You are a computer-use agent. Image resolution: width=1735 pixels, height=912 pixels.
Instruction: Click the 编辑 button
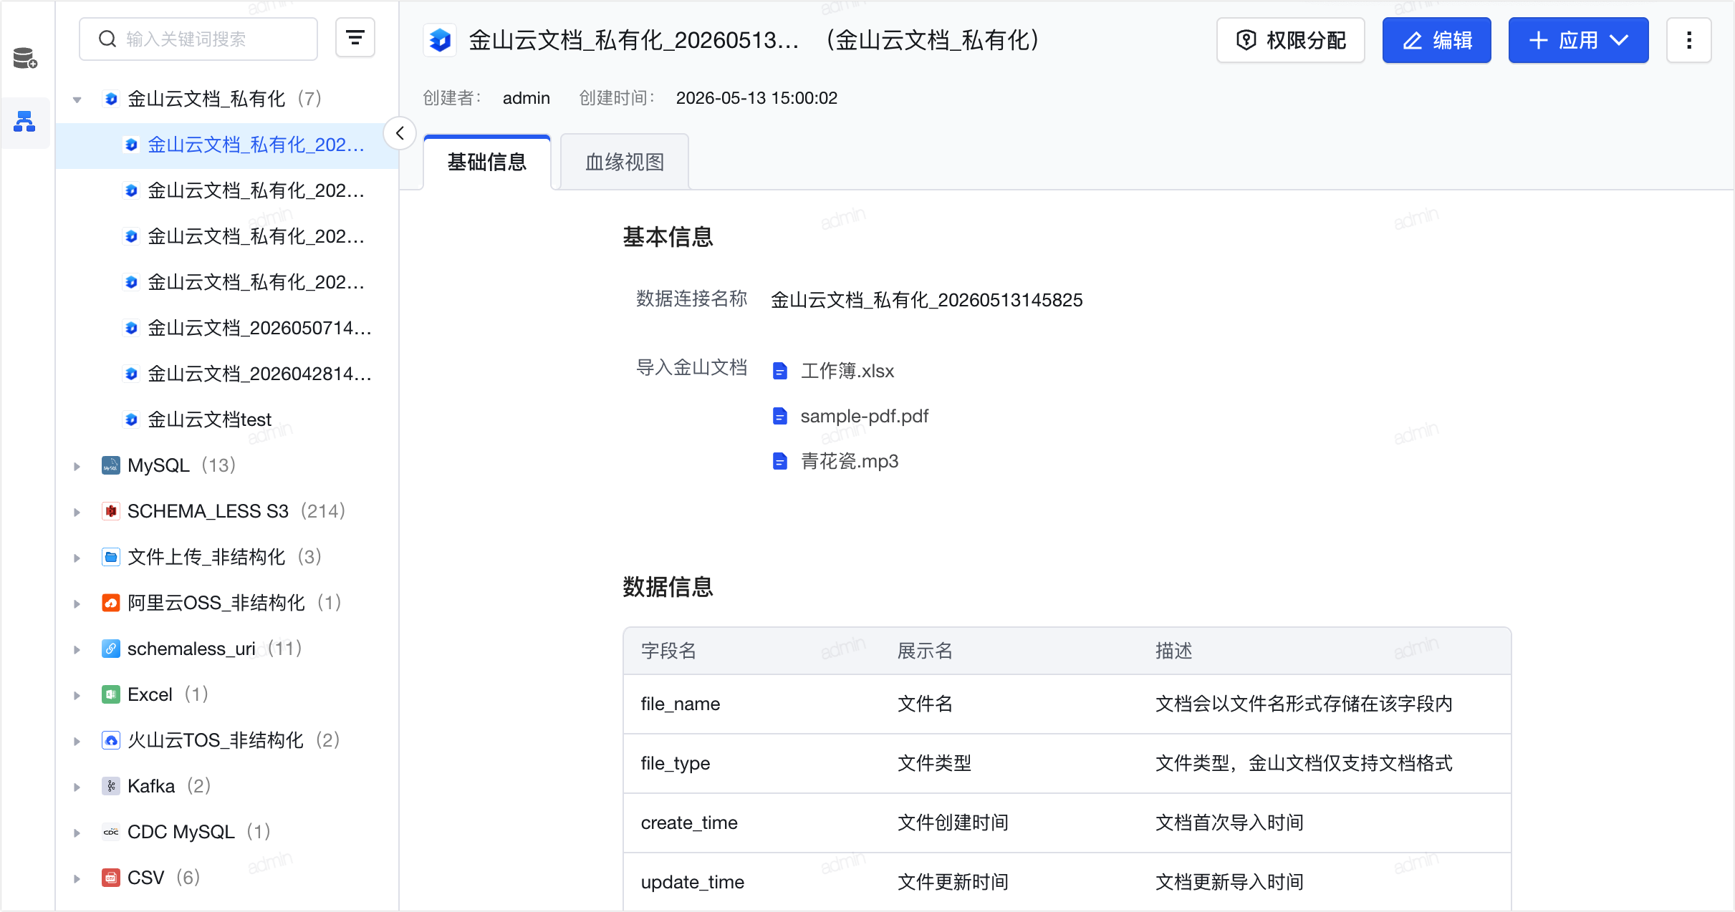(1437, 40)
